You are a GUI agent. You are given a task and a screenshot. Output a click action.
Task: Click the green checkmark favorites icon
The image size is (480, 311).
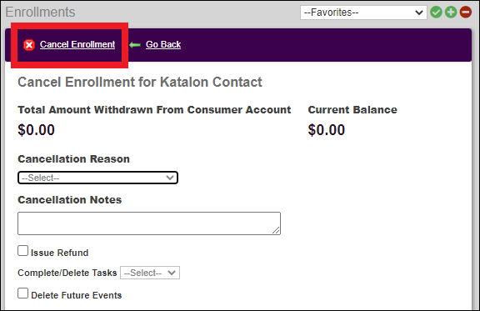pos(436,13)
